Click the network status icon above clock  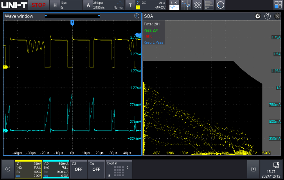pos(275,165)
